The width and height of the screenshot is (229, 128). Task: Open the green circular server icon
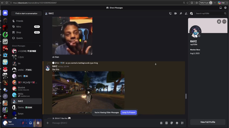(x=5, y=34)
